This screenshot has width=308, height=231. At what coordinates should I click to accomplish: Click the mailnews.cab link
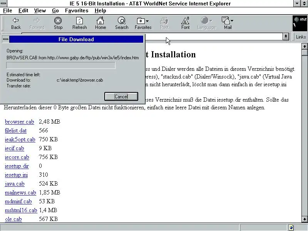tap(20, 192)
